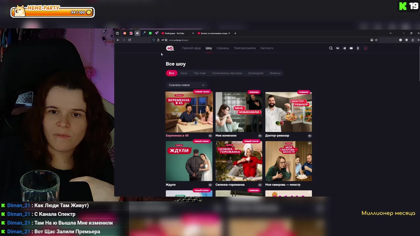Click the Ю channel logo
This screenshot has width=420, height=236.
point(170,48)
